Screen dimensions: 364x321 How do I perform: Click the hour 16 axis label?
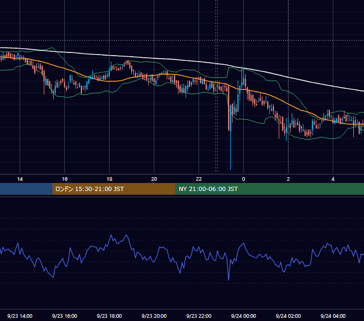point(65,179)
